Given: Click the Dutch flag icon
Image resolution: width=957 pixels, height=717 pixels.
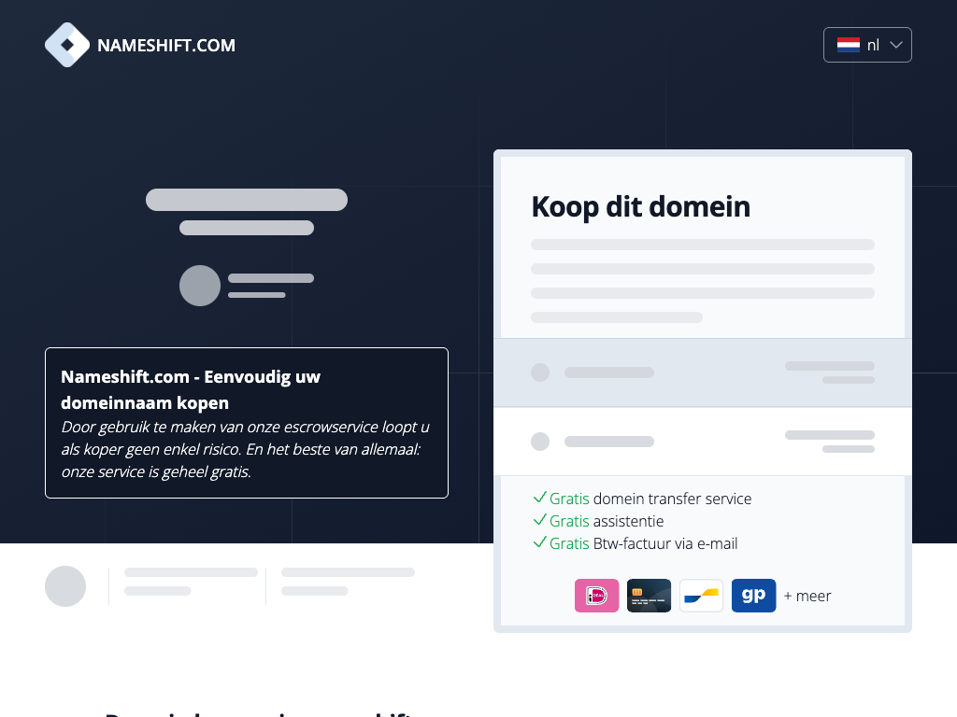Looking at the screenshot, I should 849,45.
